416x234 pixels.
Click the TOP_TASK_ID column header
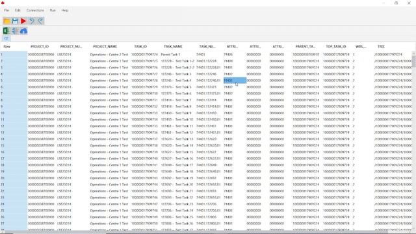[x=336, y=46]
